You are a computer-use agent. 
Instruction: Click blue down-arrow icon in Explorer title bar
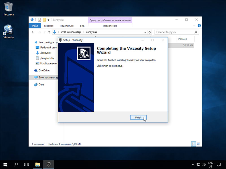pos(32,20)
